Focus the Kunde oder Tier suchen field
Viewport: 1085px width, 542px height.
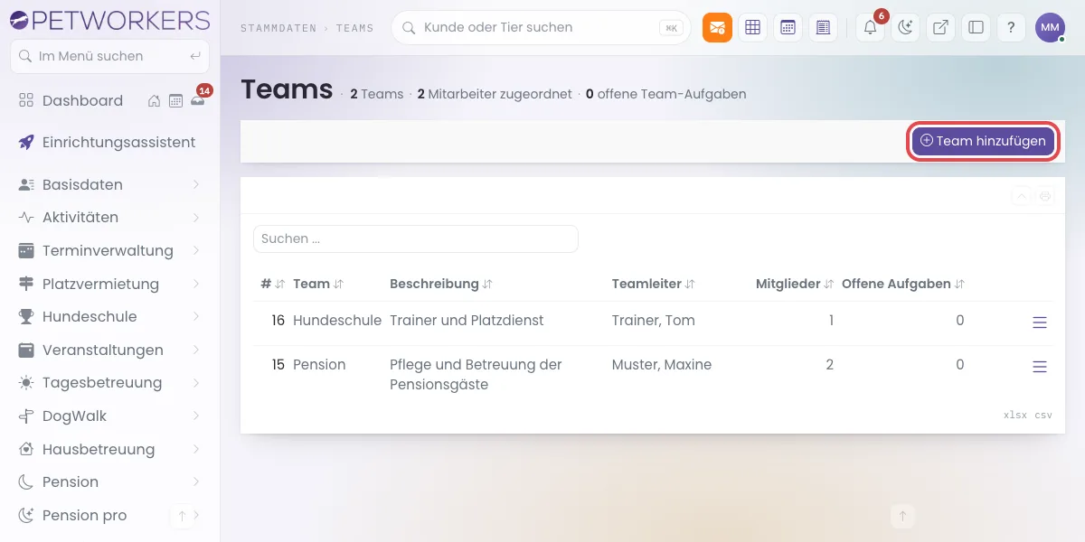541,28
